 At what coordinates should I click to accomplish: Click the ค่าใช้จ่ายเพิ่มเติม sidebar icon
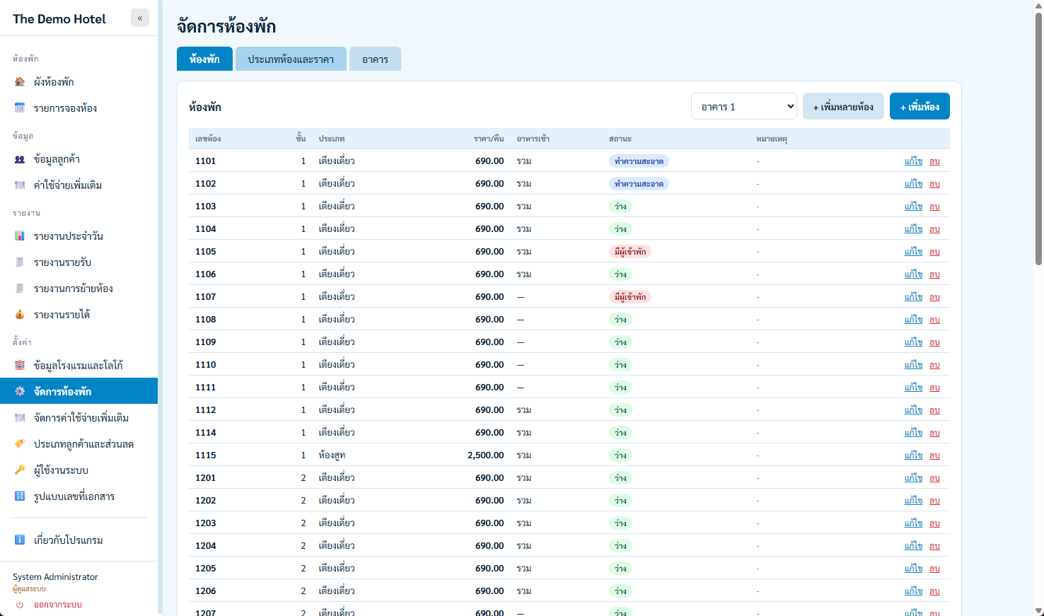(x=20, y=185)
